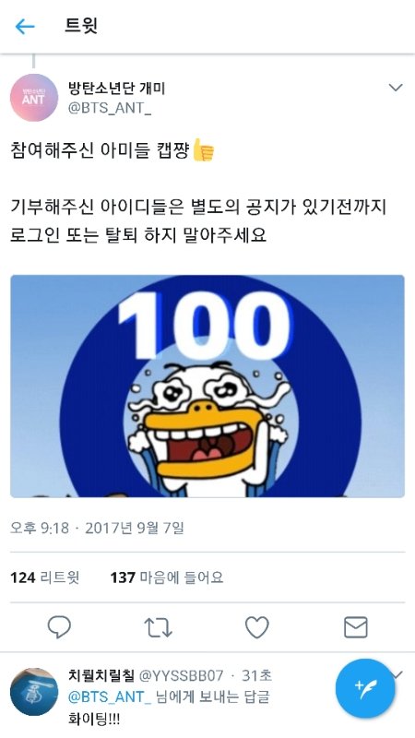Expand tweet options chevron beside 방탄소년단 개미

coord(396,88)
